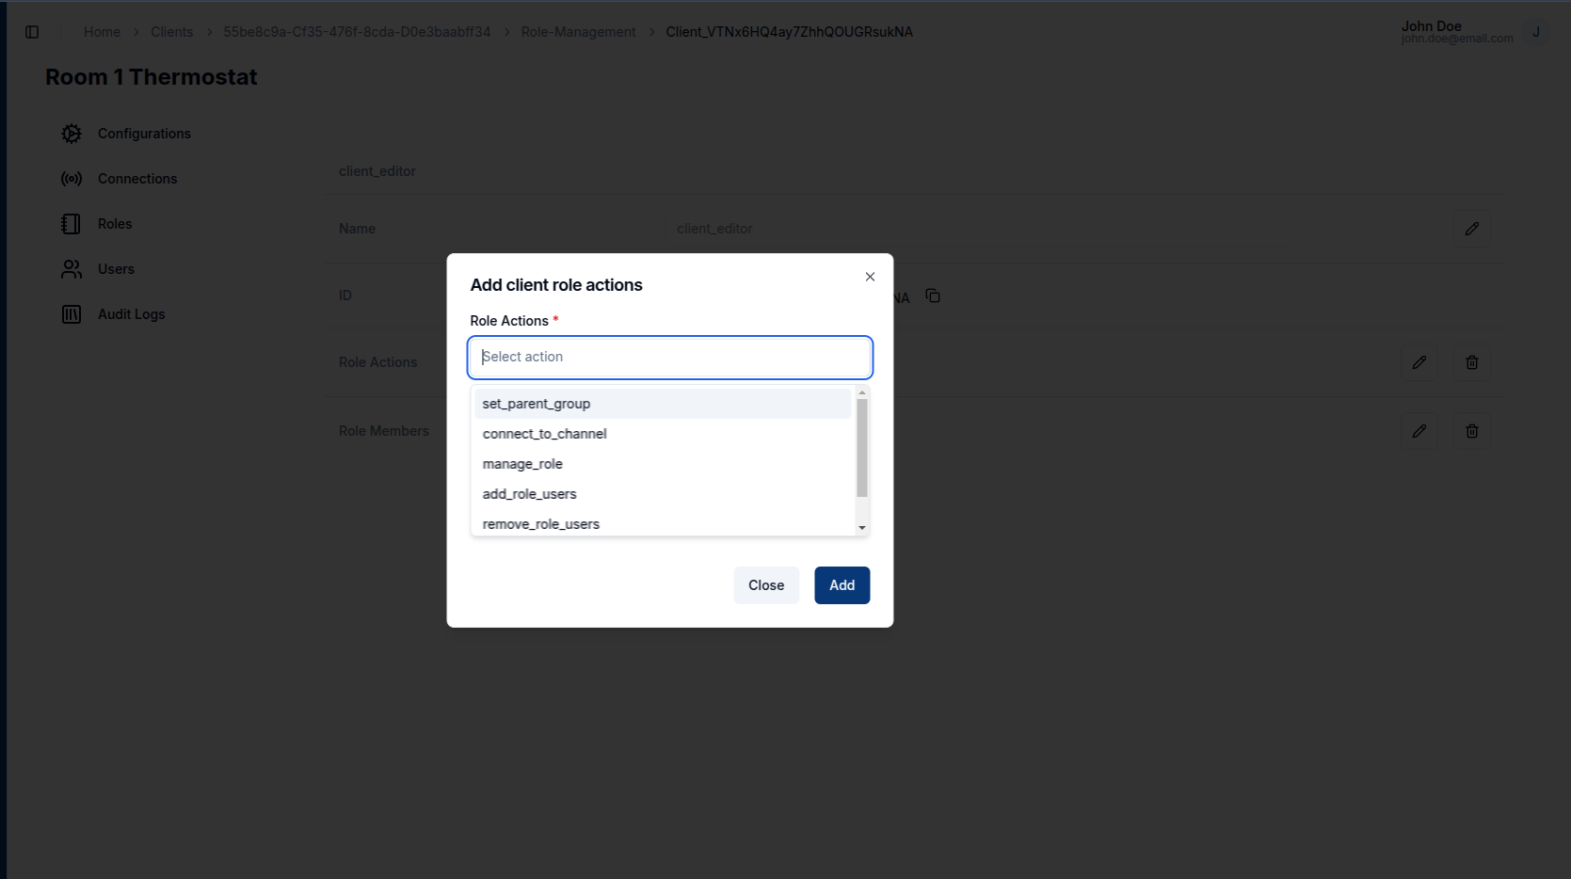Focus the Select action input field
The width and height of the screenshot is (1571, 879).
click(x=670, y=358)
